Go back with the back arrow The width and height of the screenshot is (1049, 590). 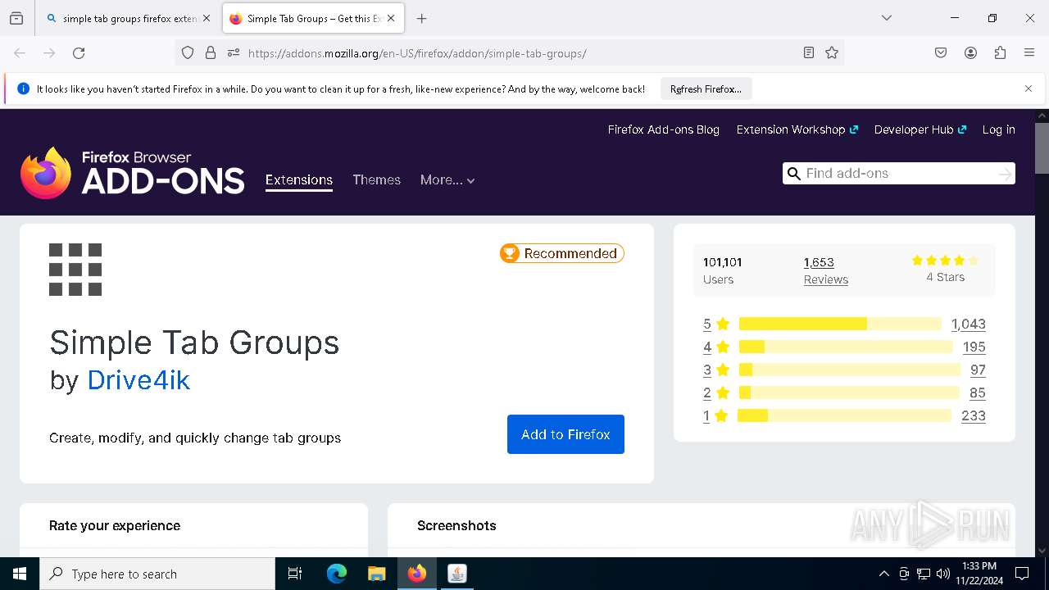pyautogui.click(x=20, y=53)
